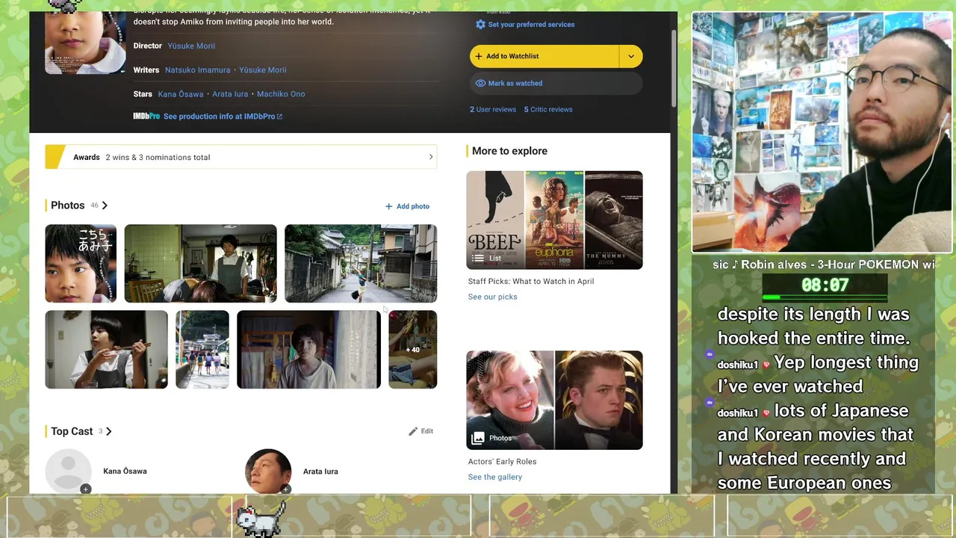Click See the gallery link
This screenshot has height=538, width=956.
point(495,477)
